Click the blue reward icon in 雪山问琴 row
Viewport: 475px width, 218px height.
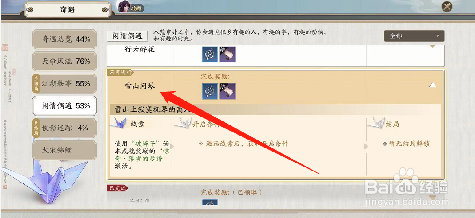[x=210, y=91]
